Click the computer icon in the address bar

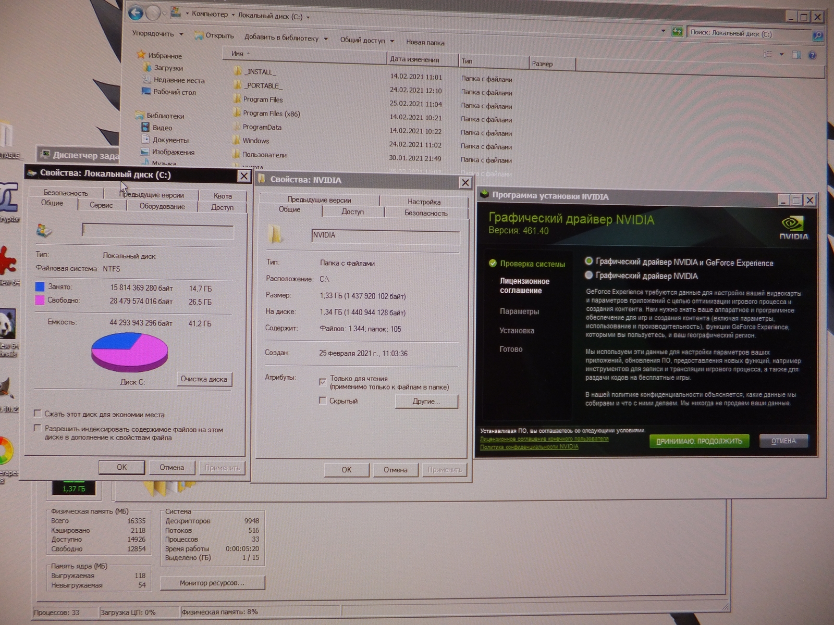[x=176, y=13]
